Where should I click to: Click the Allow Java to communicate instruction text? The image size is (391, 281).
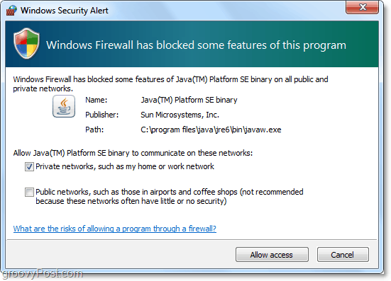(x=133, y=153)
